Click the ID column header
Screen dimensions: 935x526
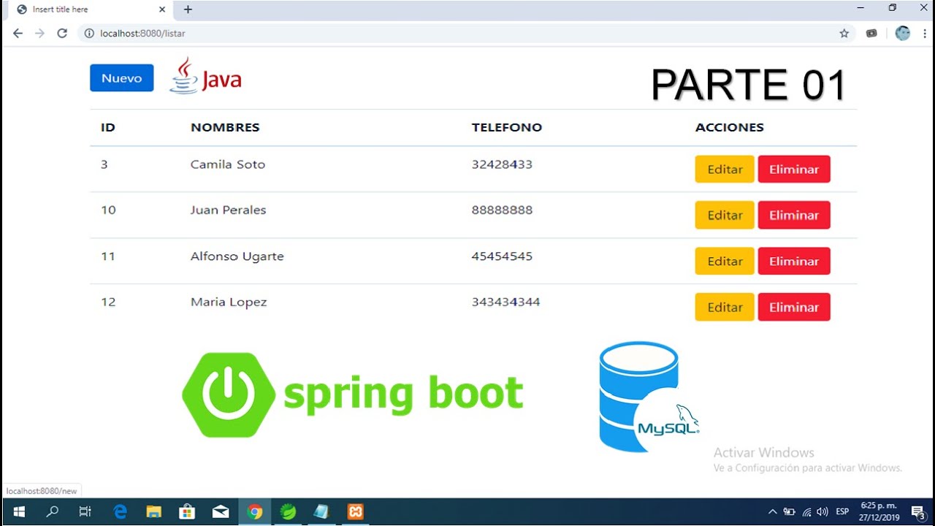[x=108, y=127]
